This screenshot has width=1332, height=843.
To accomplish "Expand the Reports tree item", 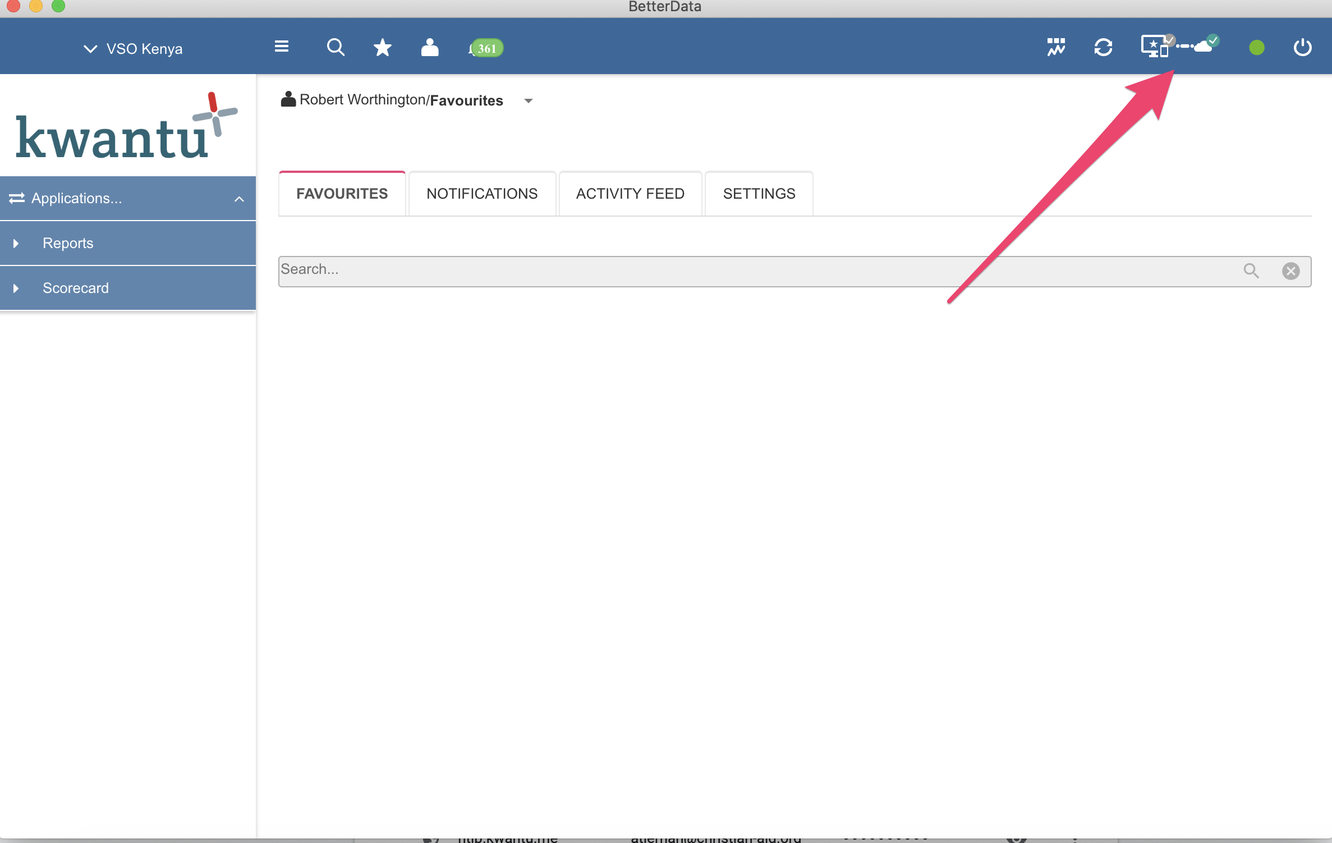I will point(16,244).
